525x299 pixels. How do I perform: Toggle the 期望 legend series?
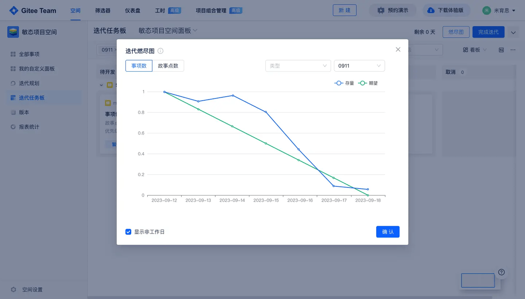(x=368, y=83)
